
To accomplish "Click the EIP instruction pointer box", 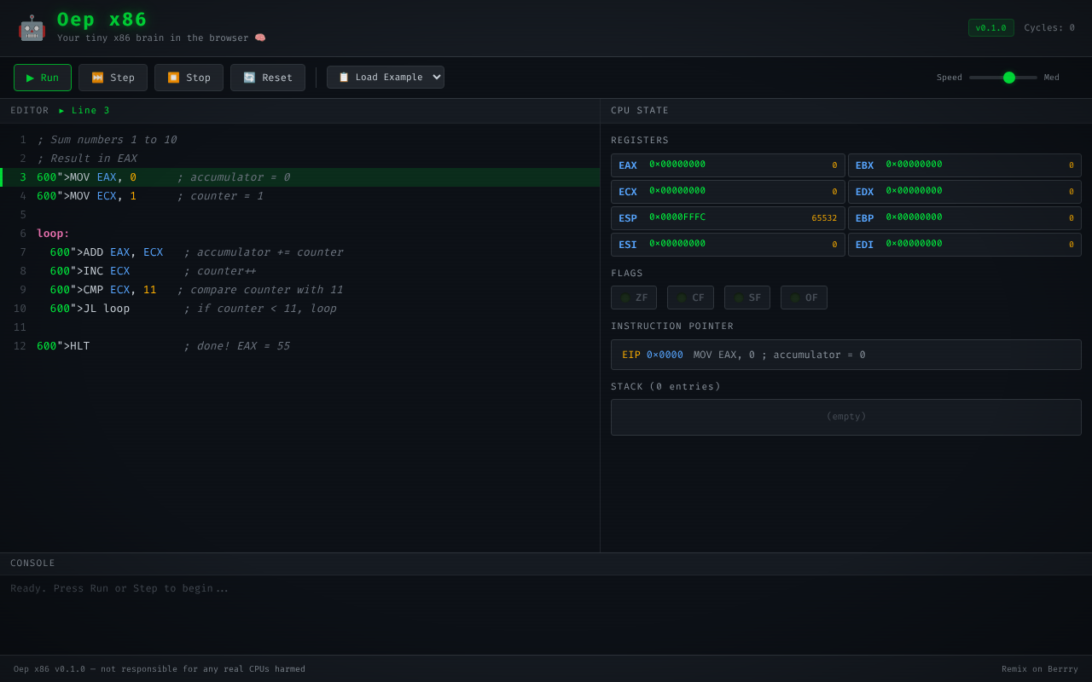I will [x=846, y=355].
